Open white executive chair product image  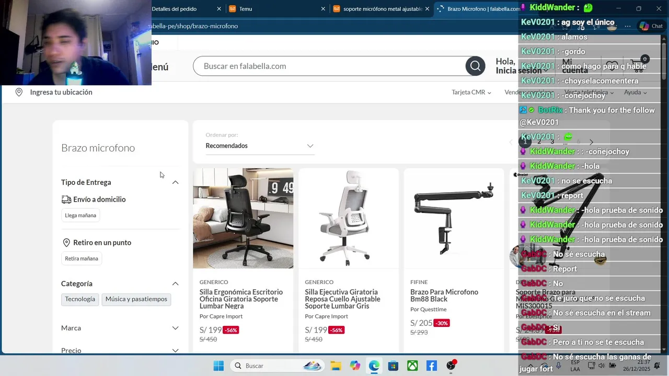pyautogui.click(x=349, y=218)
